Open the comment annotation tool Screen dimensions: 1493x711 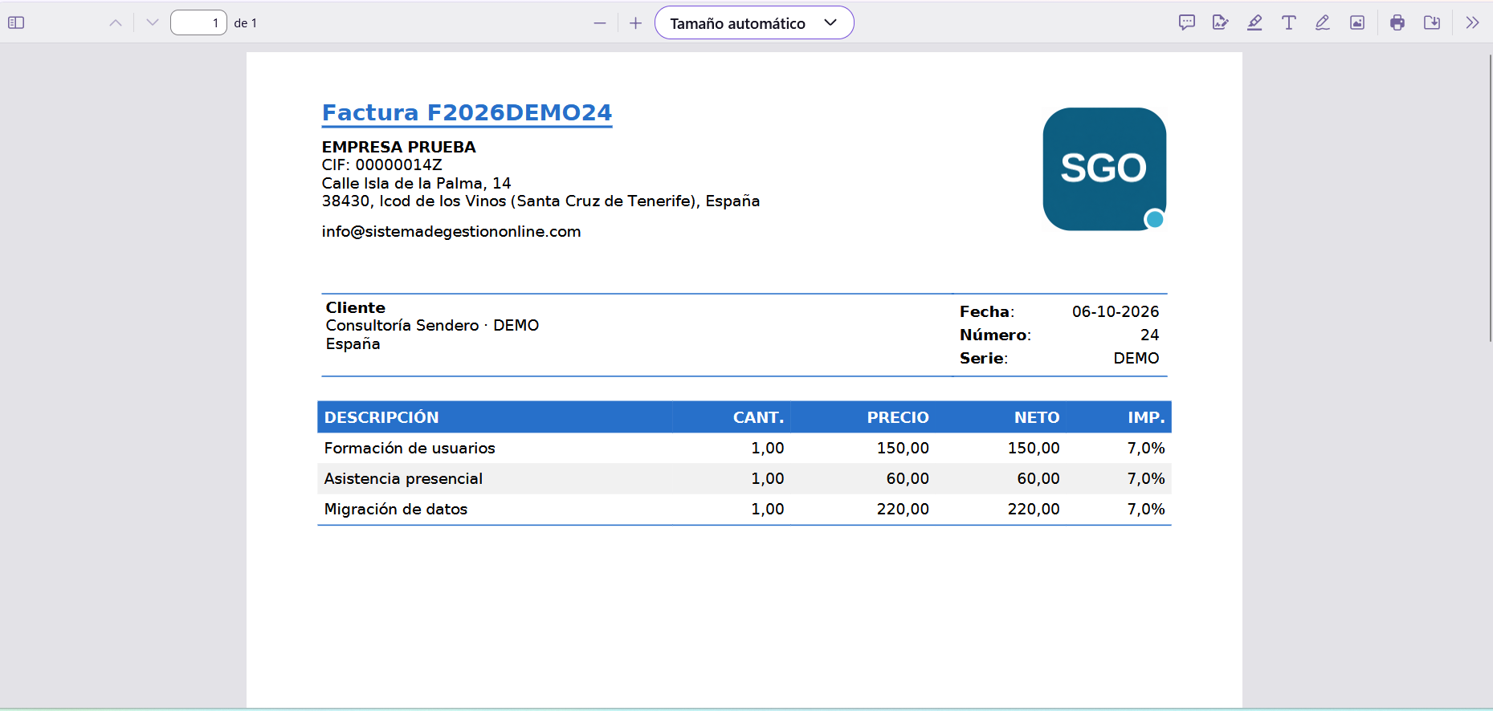tap(1187, 22)
